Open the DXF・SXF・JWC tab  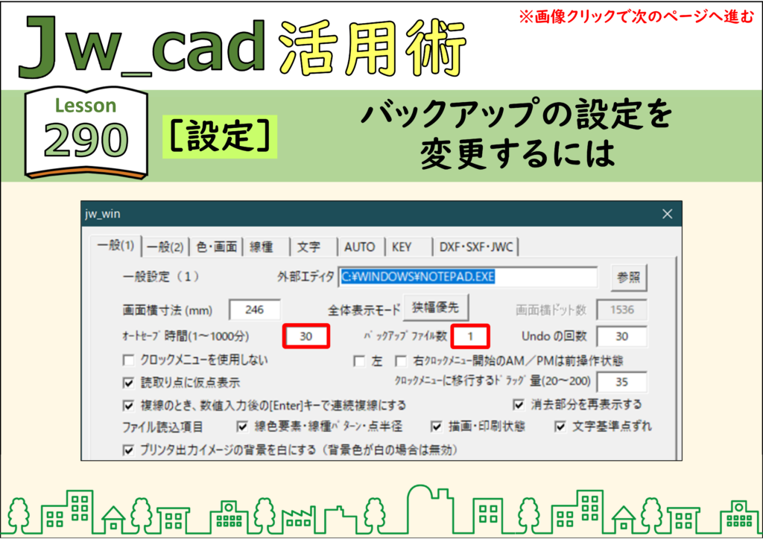[476, 247]
